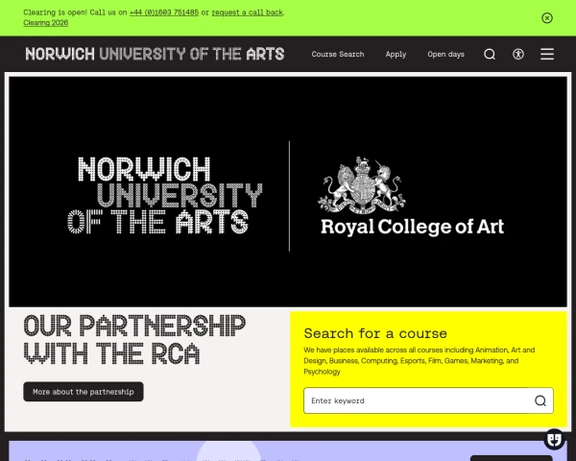Select the Our Partnership with the RCA heading
Image resolution: width=576 pixels, height=461 pixels.
pyautogui.click(x=134, y=340)
